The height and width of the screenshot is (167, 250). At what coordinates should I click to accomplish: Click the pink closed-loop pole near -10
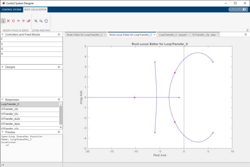click(x=135, y=98)
